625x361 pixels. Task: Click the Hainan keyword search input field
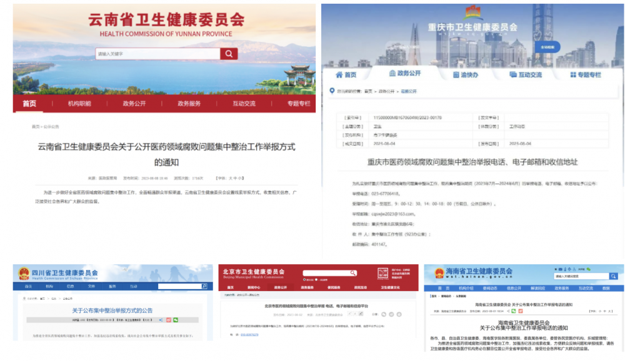(x=581, y=276)
